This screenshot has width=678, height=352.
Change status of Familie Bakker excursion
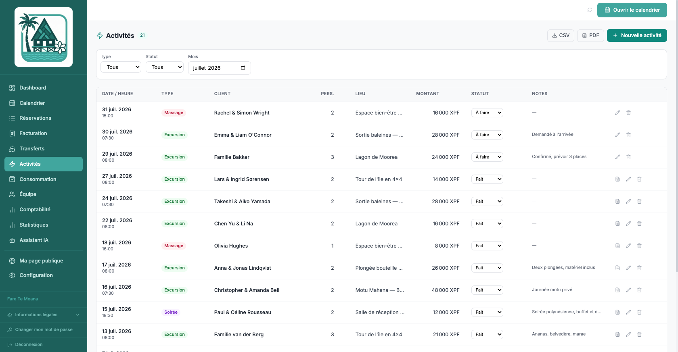click(487, 157)
